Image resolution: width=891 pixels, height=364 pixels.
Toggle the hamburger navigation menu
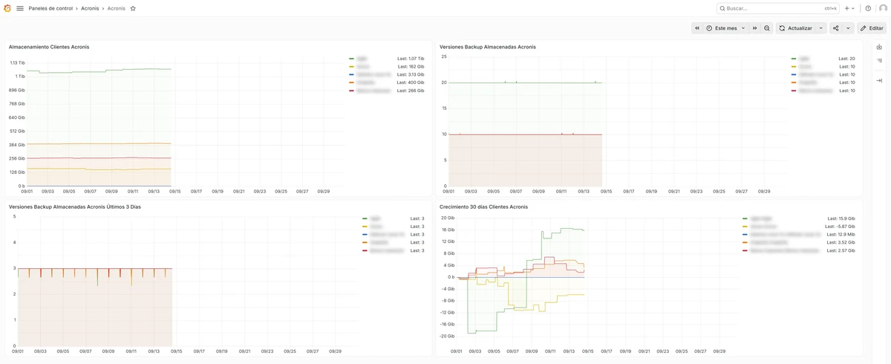(20, 8)
